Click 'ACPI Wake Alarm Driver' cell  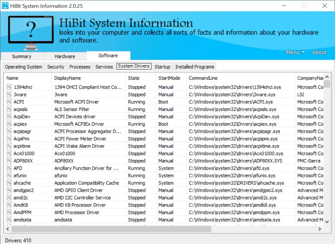[80, 146]
